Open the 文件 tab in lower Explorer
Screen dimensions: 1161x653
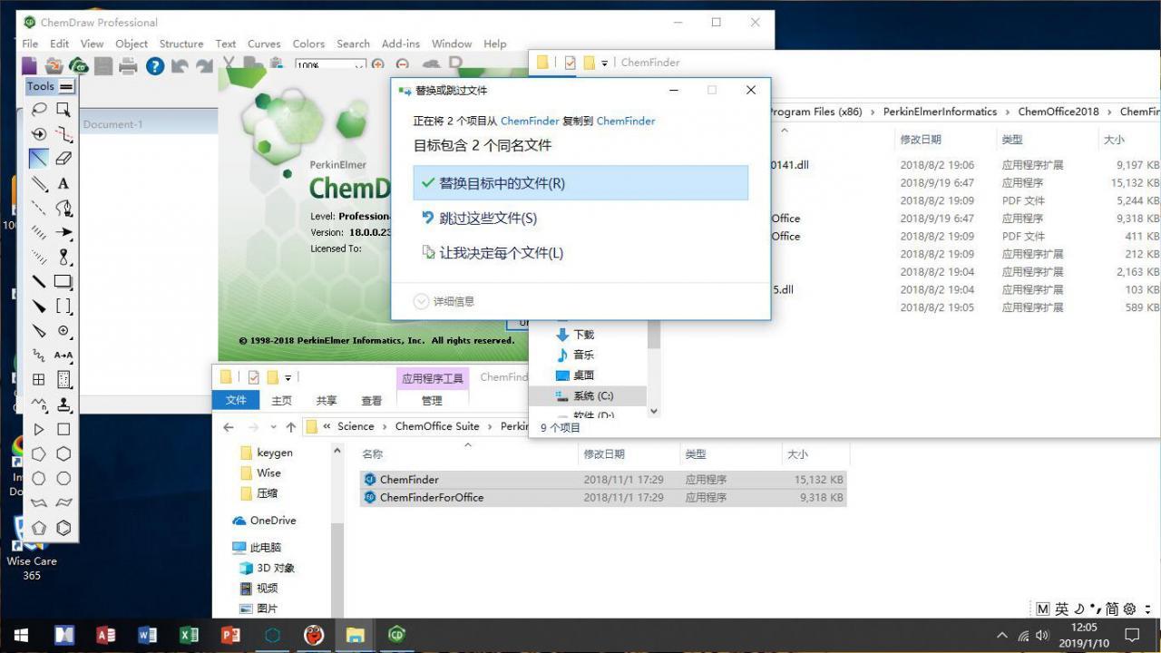click(236, 400)
